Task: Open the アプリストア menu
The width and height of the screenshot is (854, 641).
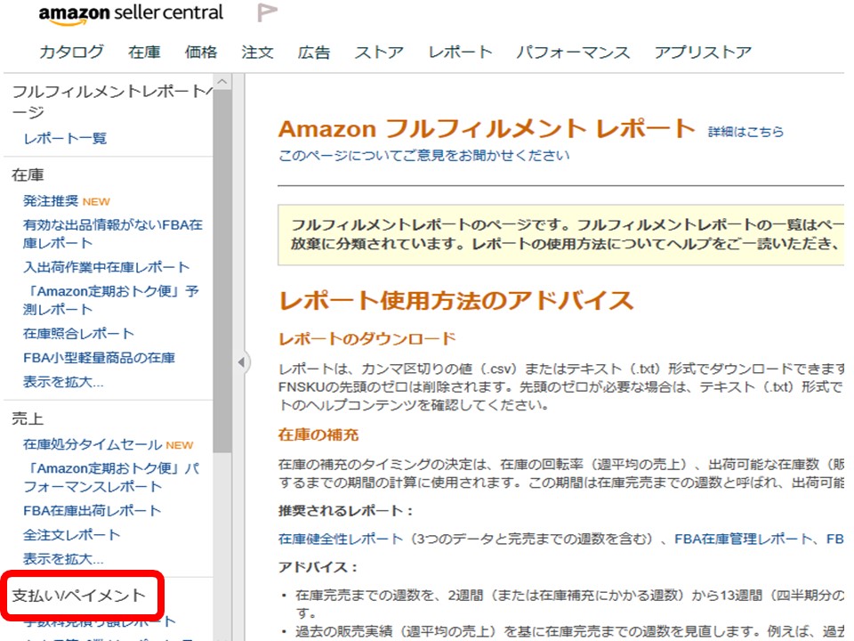Action: tap(703, 52)
